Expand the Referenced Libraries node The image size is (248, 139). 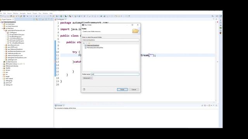click(3, 66)
